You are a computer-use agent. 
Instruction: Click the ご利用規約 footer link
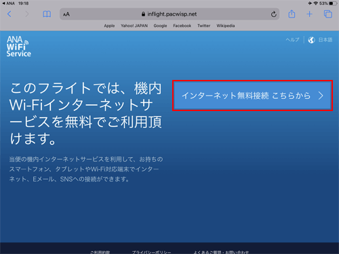click(100, 252)
